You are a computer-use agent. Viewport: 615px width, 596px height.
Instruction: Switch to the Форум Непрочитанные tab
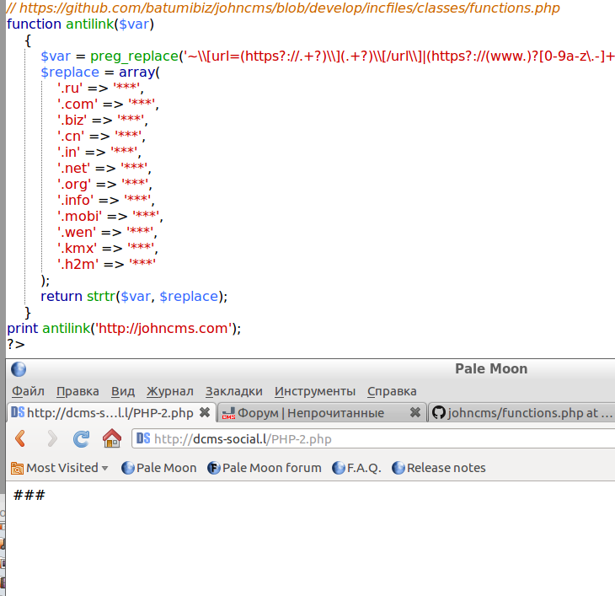pos(312,413)
